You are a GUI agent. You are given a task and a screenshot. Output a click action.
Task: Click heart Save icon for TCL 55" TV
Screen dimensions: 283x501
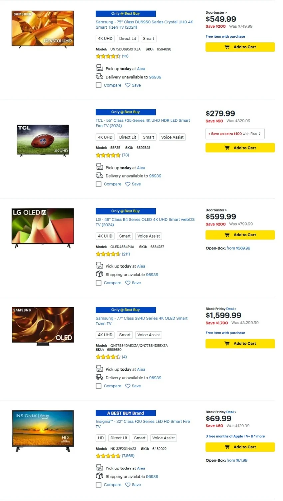pyautogui.click(x=128, y=184)
